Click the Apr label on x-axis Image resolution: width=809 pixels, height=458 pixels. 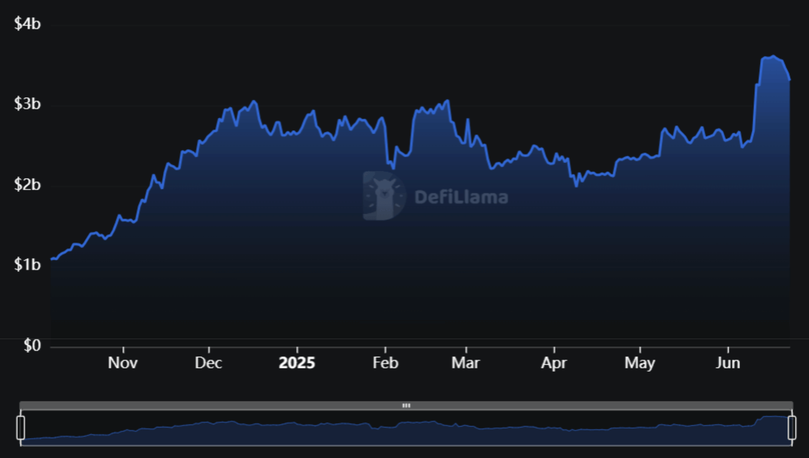tap(554, 363)
